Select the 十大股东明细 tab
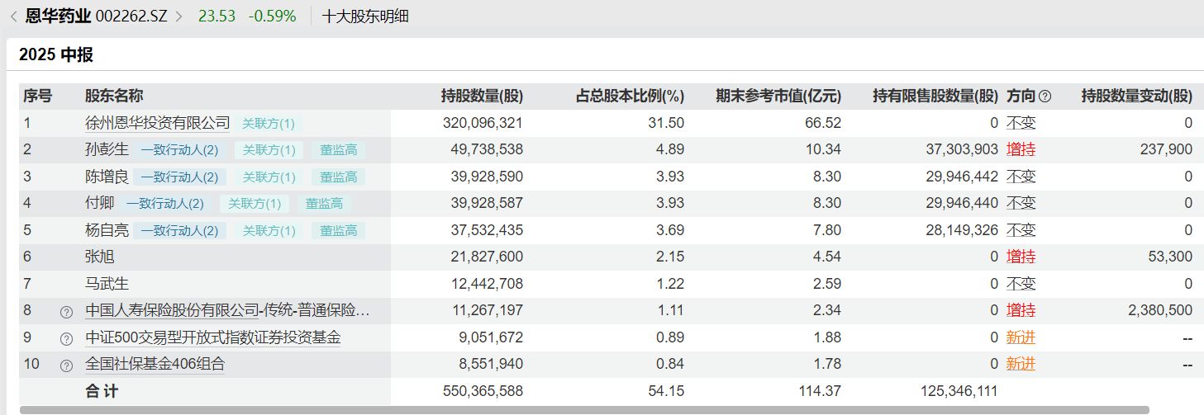 coord(365,16)
